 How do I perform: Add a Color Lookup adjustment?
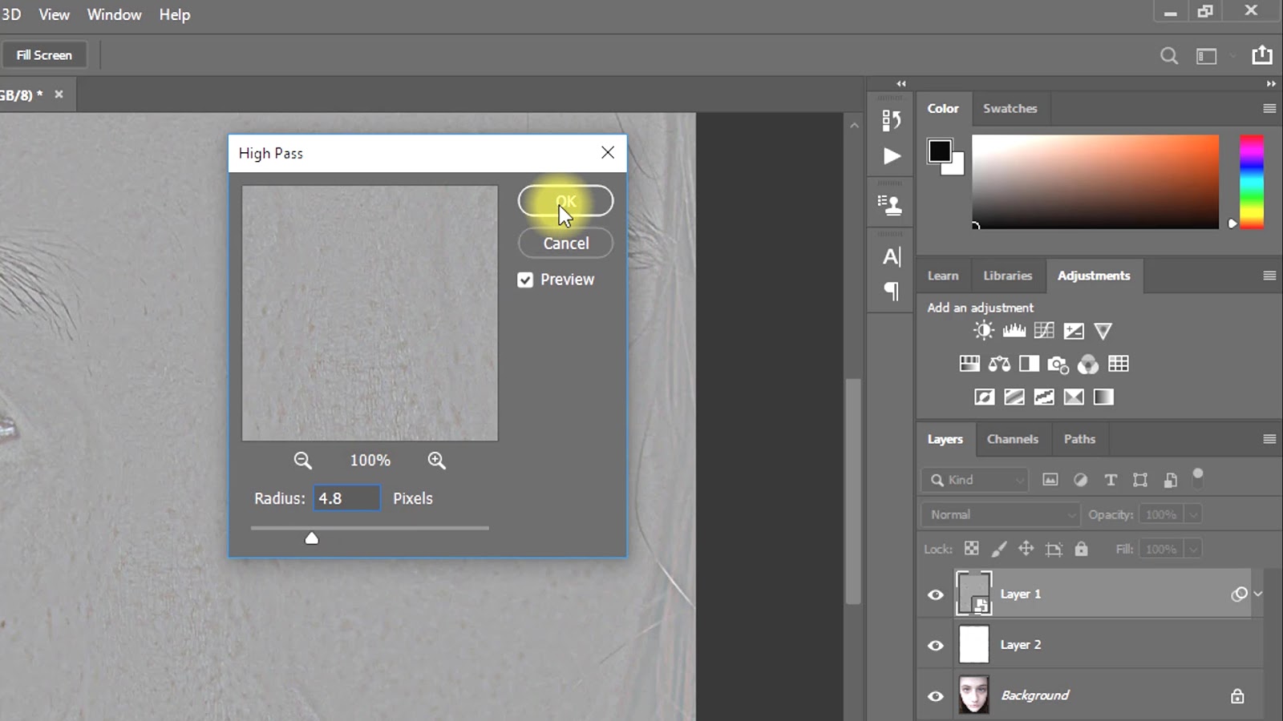pyautogui.click(x=1119, y=365)
